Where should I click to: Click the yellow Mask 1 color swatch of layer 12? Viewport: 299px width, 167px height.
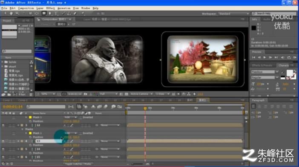pos(30,133)
